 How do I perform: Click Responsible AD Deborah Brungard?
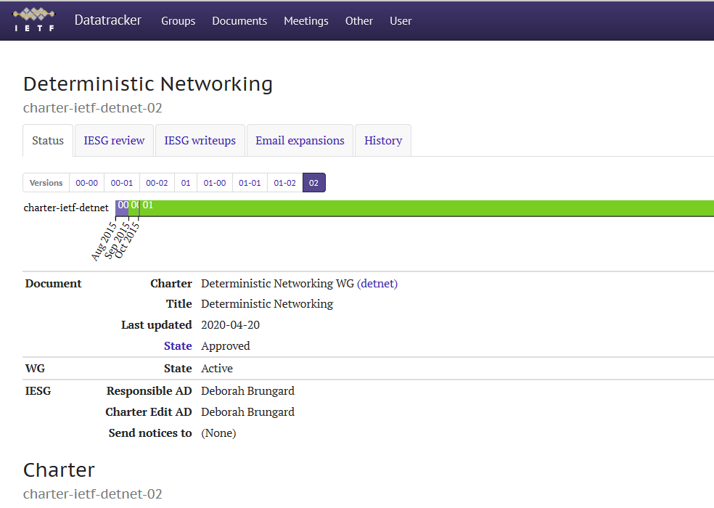tap(247, 391)
